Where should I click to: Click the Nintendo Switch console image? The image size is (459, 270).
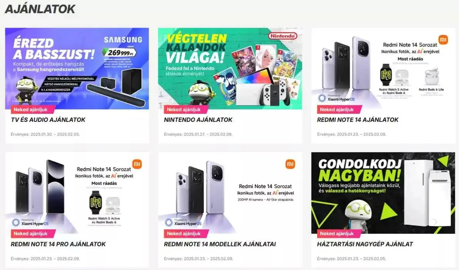(x=263, y=88)
